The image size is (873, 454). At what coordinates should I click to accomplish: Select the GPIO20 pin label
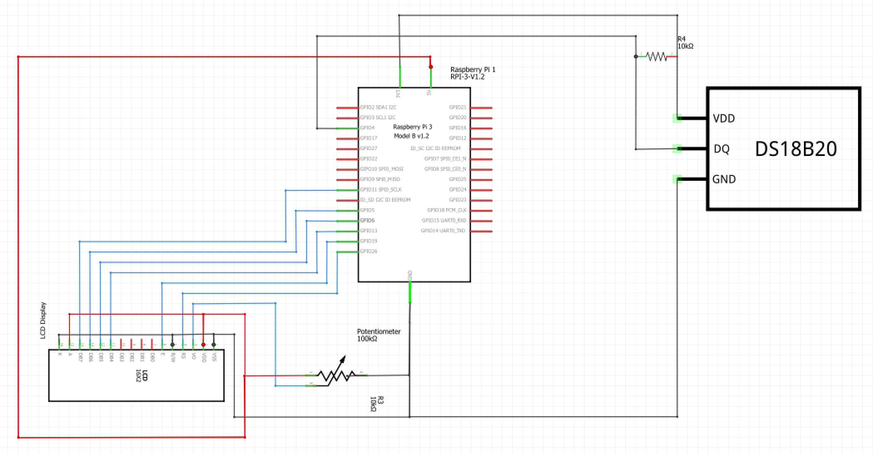coord(458,118)
